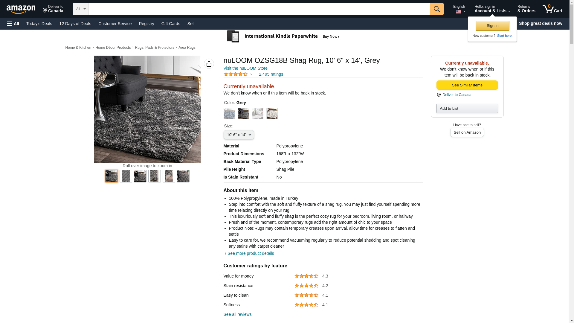574x323 pixels.
Task: Expand the ratings breakdown chevron
Action: pos(251,74)
